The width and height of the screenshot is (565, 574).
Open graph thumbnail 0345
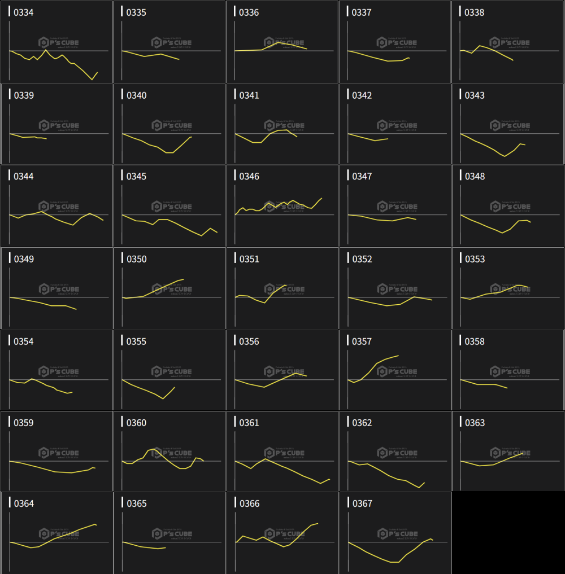pos(169,206)
